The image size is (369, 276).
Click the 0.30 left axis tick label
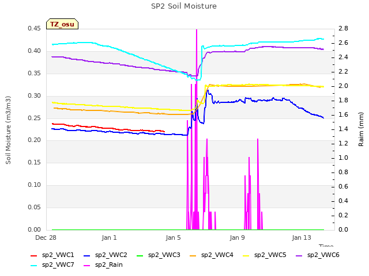pos(34,96)
